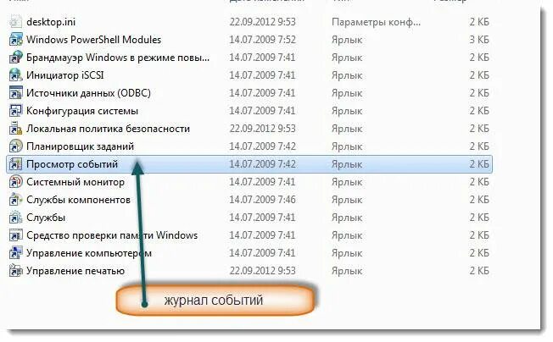Select the Службы name text
Screen dimensions: 553x342
click(46, 217)
